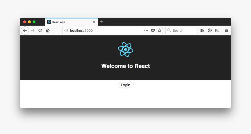This screenshot has height=134, width=251.
Task: Select the React App tab
Action: coord(72,22)
